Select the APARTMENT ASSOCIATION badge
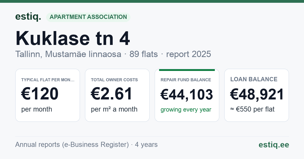The height and width of the screenshot is (159, 304). pyautogui.click(x=88, y=17)
